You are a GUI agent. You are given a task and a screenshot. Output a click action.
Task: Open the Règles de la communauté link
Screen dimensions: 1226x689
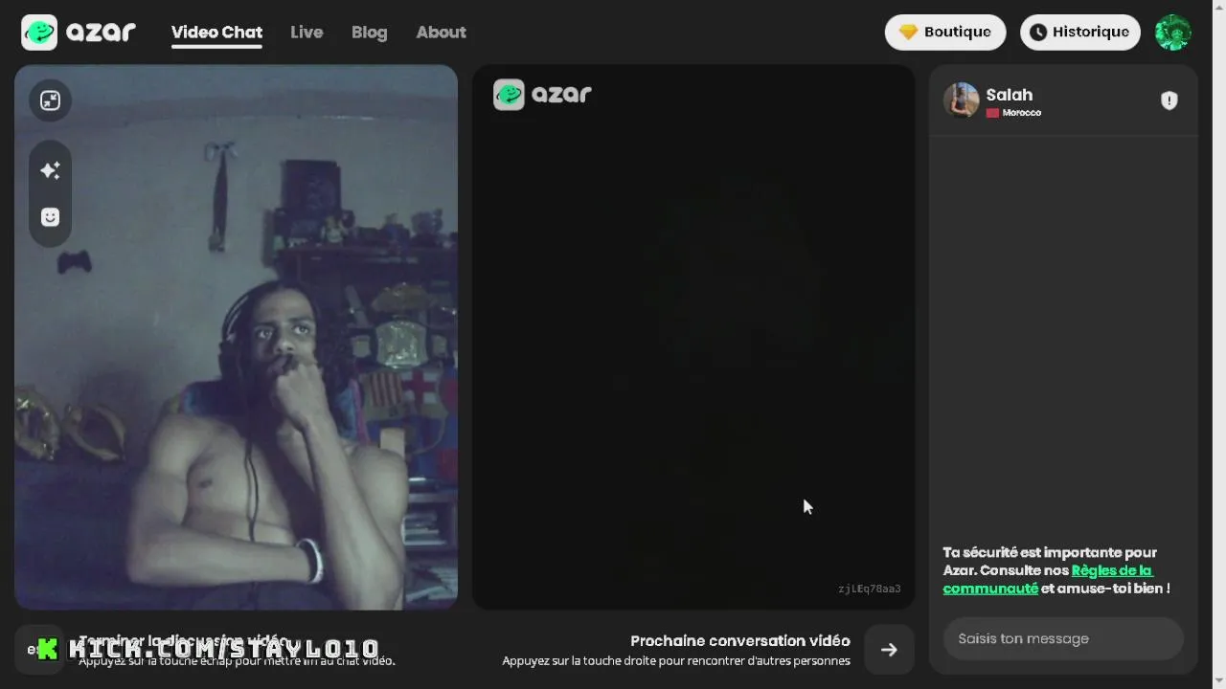point(1048,579)
